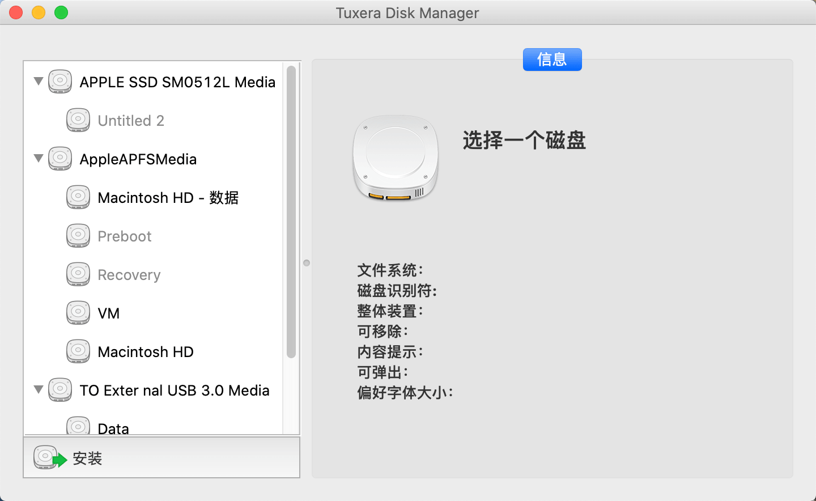Viewport: 816px width, 501px height.
Task: Collapse the APPLE SSD SM0512L Media tree
Action: point(39,81)
